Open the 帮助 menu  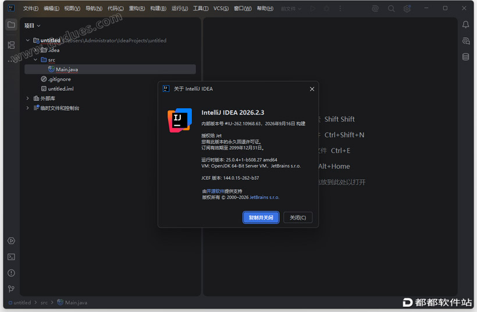pyautogui.click(x=265, y=9)
